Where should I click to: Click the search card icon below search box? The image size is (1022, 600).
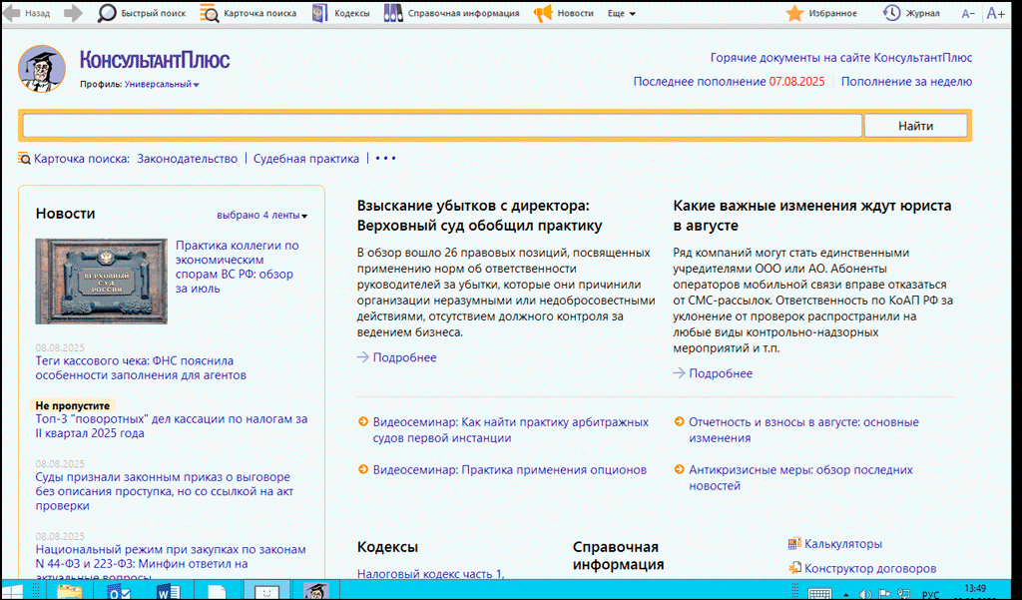pyautogui.click(x=24, y=159)
